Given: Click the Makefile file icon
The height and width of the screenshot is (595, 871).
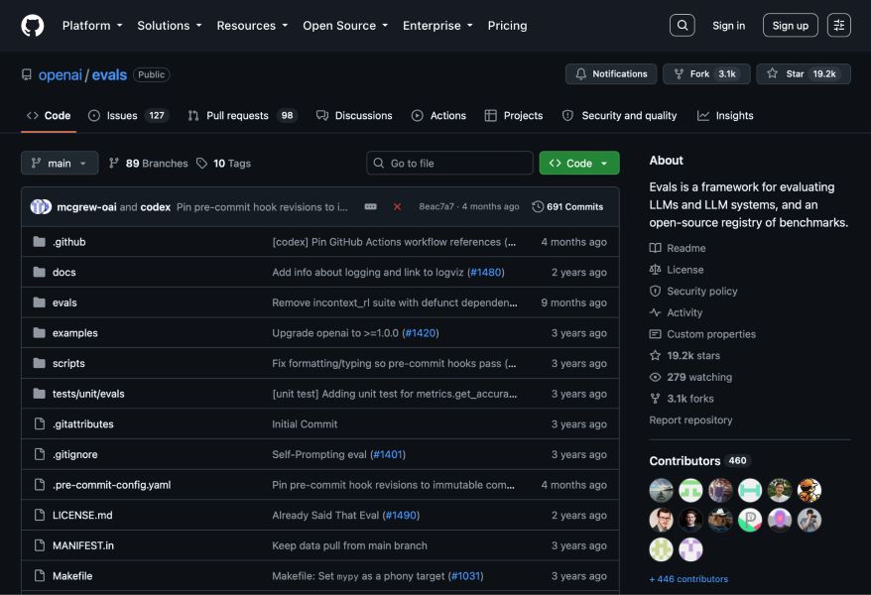Looking at the screenshot, I should (x=40, y=575).
